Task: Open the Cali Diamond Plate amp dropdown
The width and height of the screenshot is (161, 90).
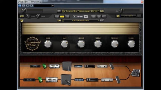Action: [x=98, y=20]
